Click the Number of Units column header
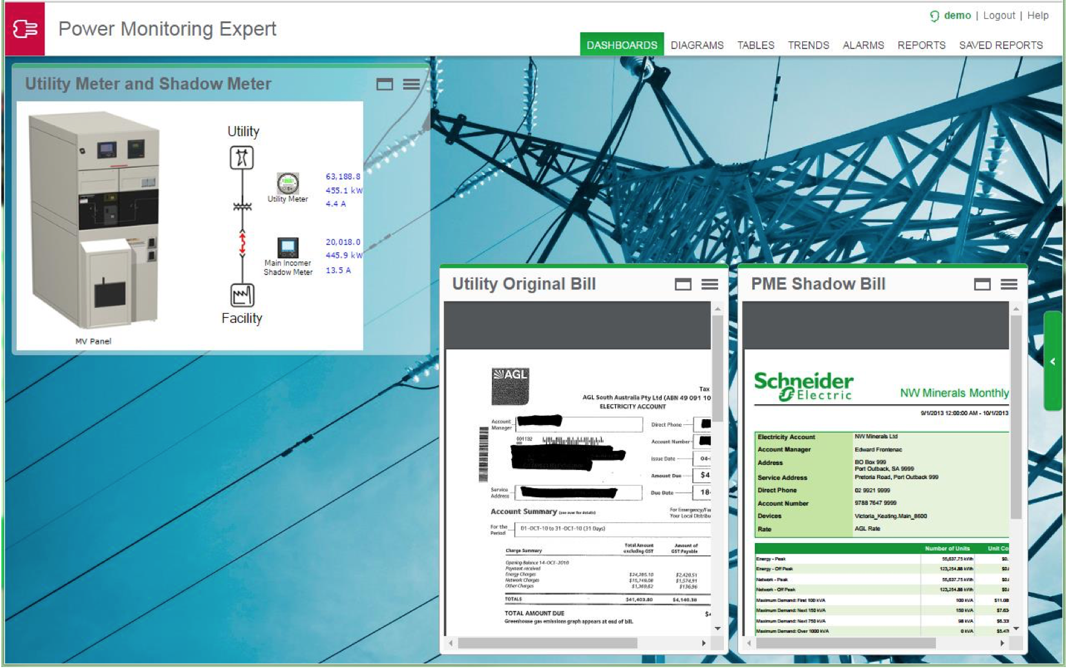The height and width of the screenshot is (669, 1069). [947, 548]
